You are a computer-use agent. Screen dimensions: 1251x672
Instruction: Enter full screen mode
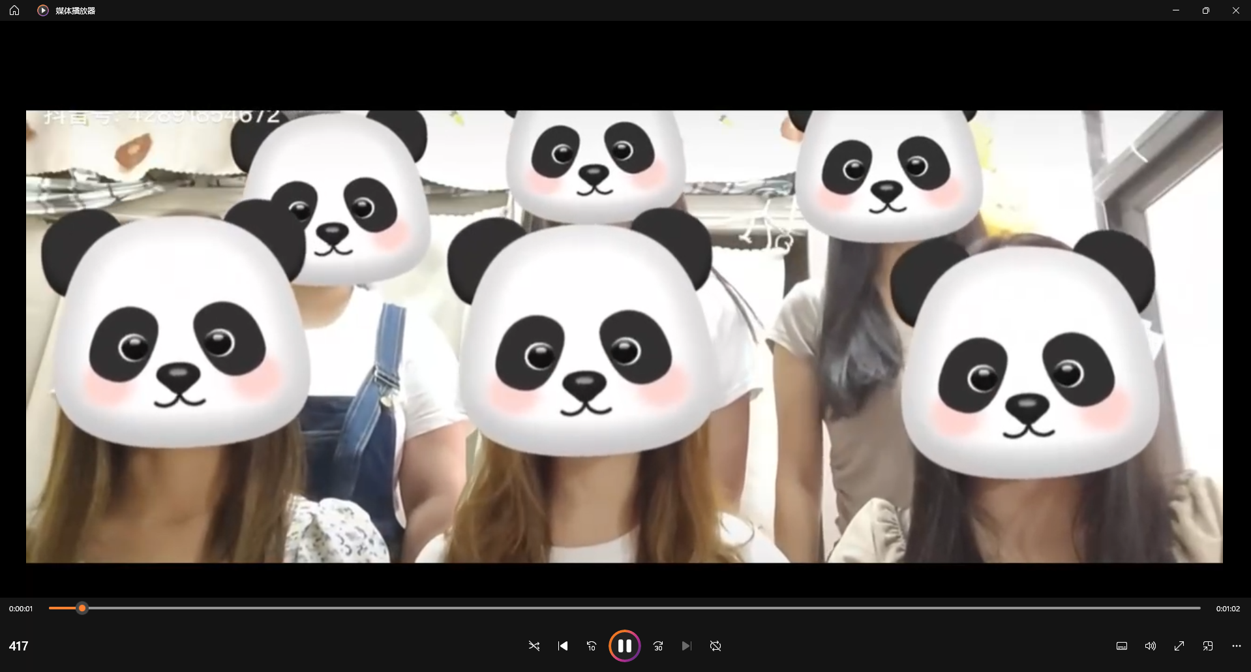[1179, 646]
